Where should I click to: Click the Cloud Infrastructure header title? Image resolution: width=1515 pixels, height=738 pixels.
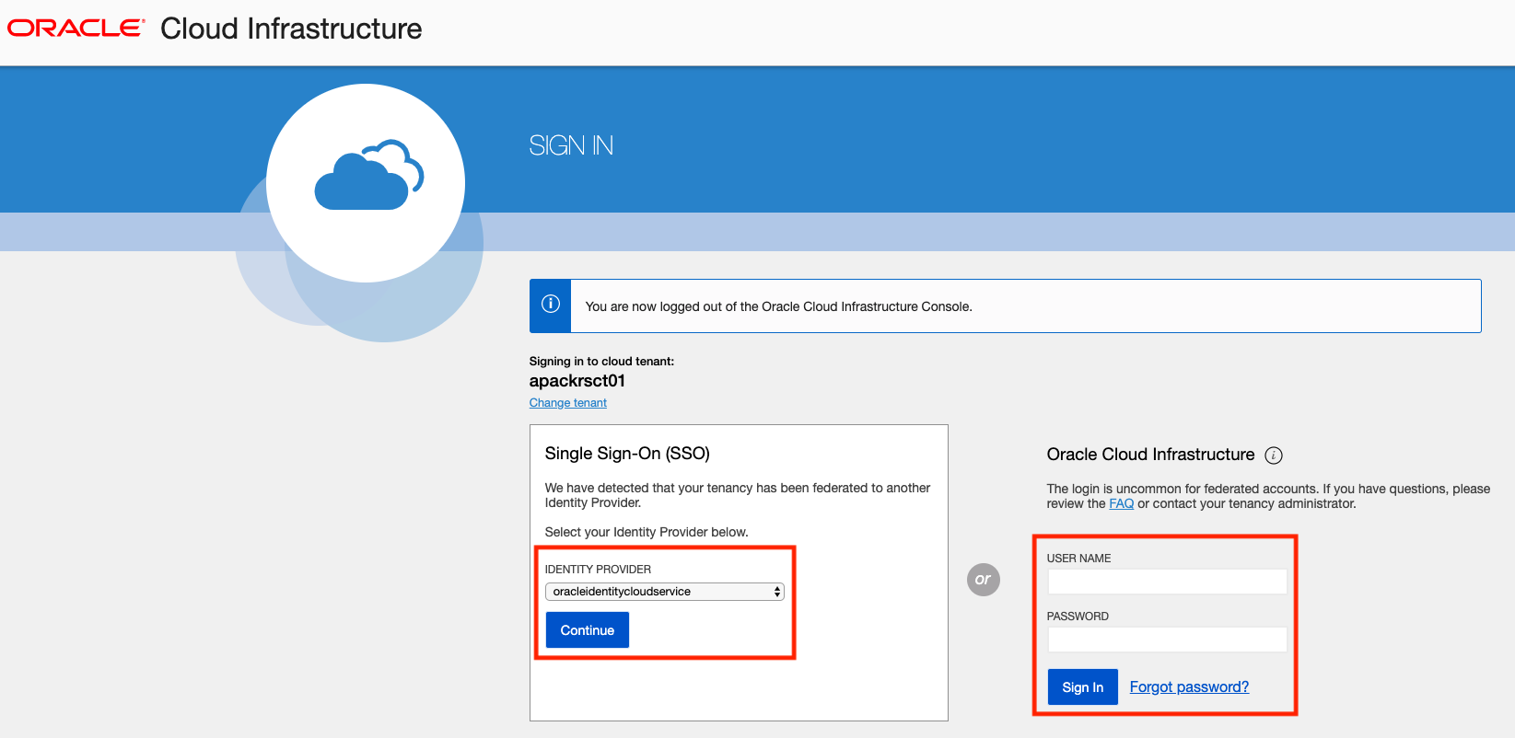coord(291,29)
